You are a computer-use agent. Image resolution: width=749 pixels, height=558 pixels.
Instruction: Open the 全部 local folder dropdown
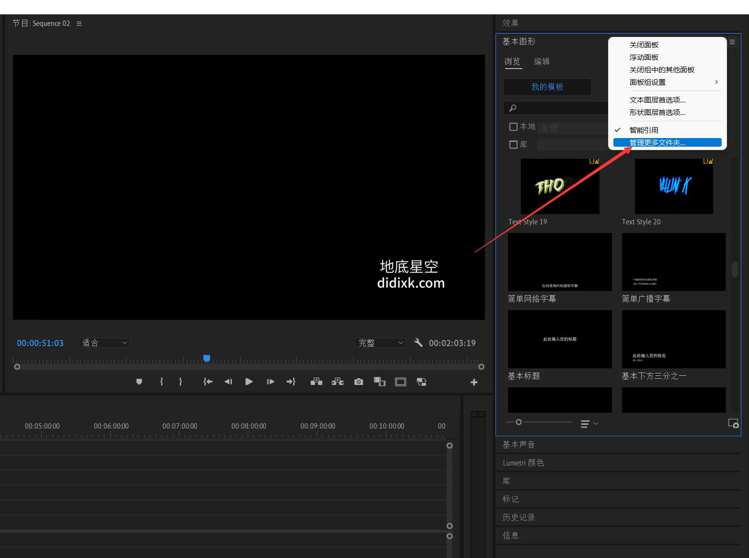coord(573,128)
